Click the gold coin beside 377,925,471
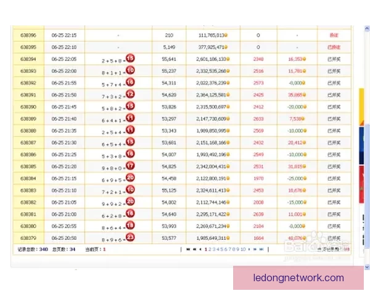370x296 pixels. [226, 47]
